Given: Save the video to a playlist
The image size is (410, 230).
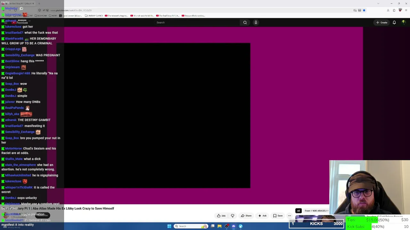Looking at the screenshot, I should pos(277,216).
